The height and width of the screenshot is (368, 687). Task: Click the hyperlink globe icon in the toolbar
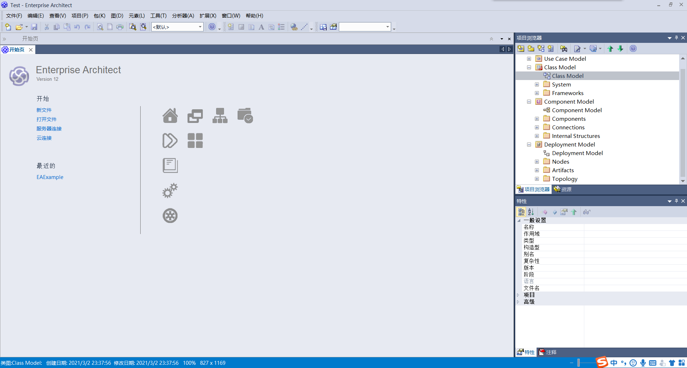[293, 27]
